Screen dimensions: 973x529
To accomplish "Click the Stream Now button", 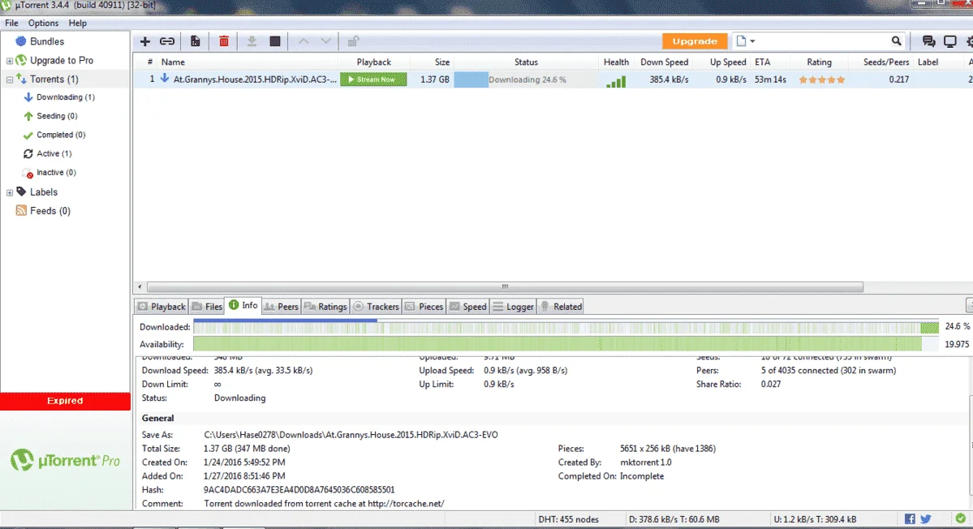I will 373,80.
